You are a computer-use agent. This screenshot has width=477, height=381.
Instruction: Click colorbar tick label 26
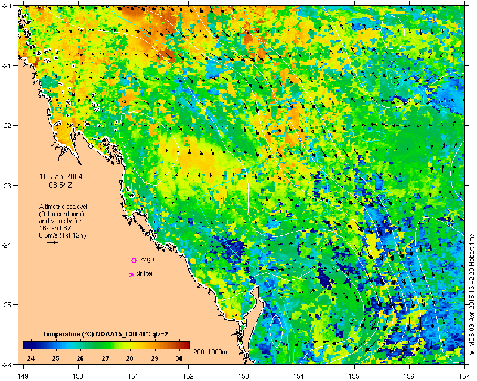click(x=80, y=358)
